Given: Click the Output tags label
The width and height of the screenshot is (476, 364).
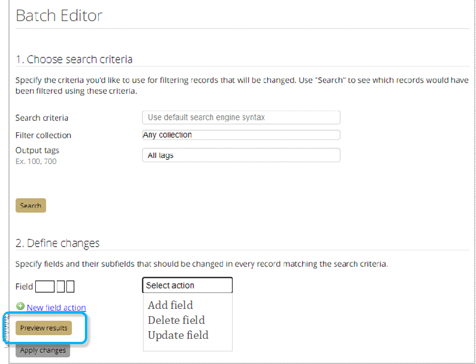Looking at the screenshot, I should coord(37,150).
